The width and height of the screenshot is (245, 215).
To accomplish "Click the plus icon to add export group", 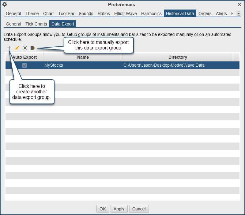I will tap(9, 48).
